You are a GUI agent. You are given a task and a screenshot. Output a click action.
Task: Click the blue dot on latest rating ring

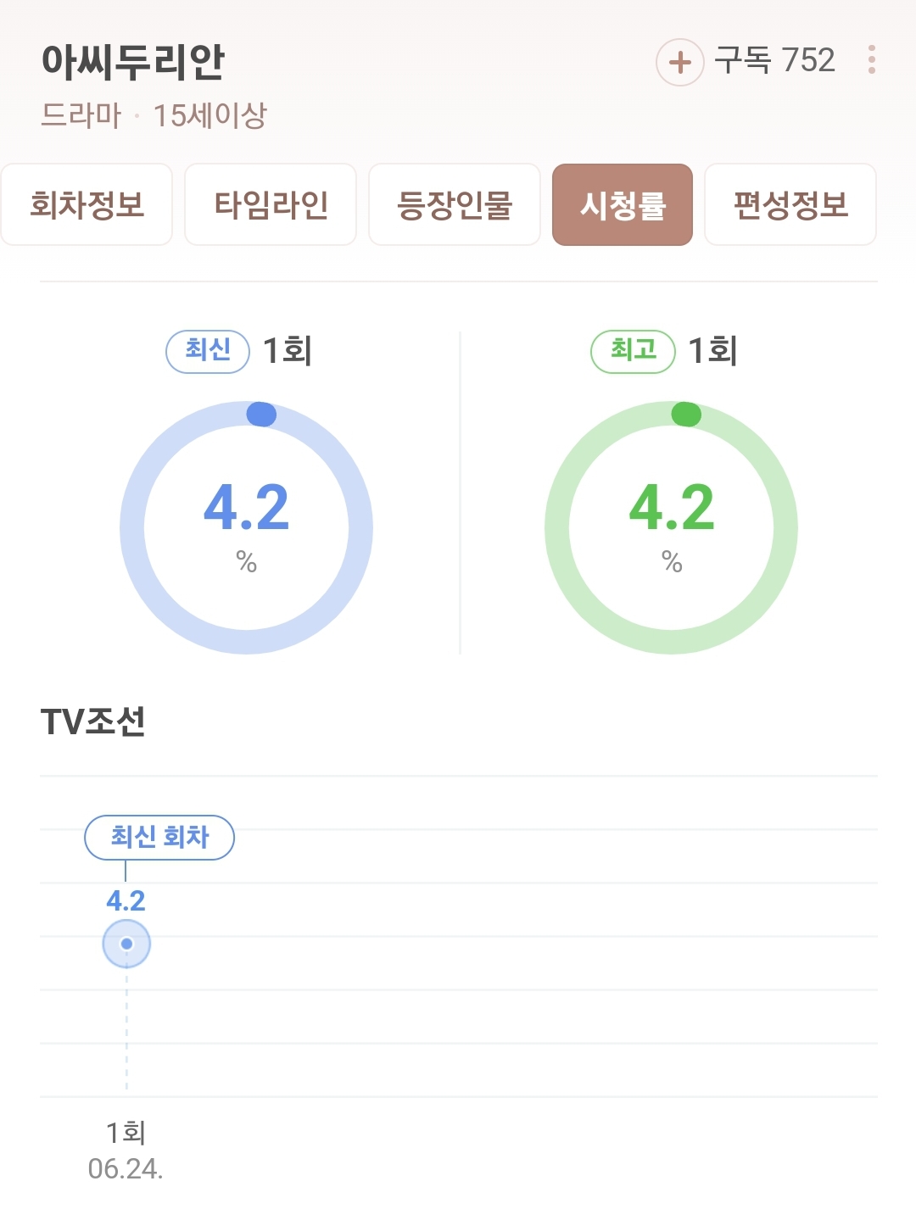(261, 415)
